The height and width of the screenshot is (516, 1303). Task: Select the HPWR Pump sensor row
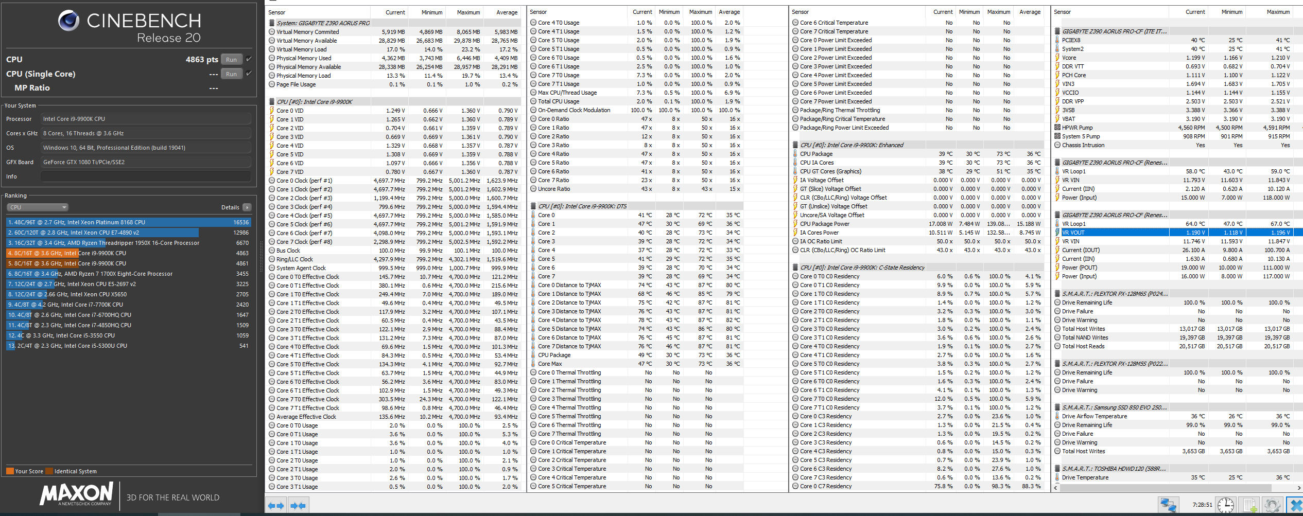point(1178,128)
